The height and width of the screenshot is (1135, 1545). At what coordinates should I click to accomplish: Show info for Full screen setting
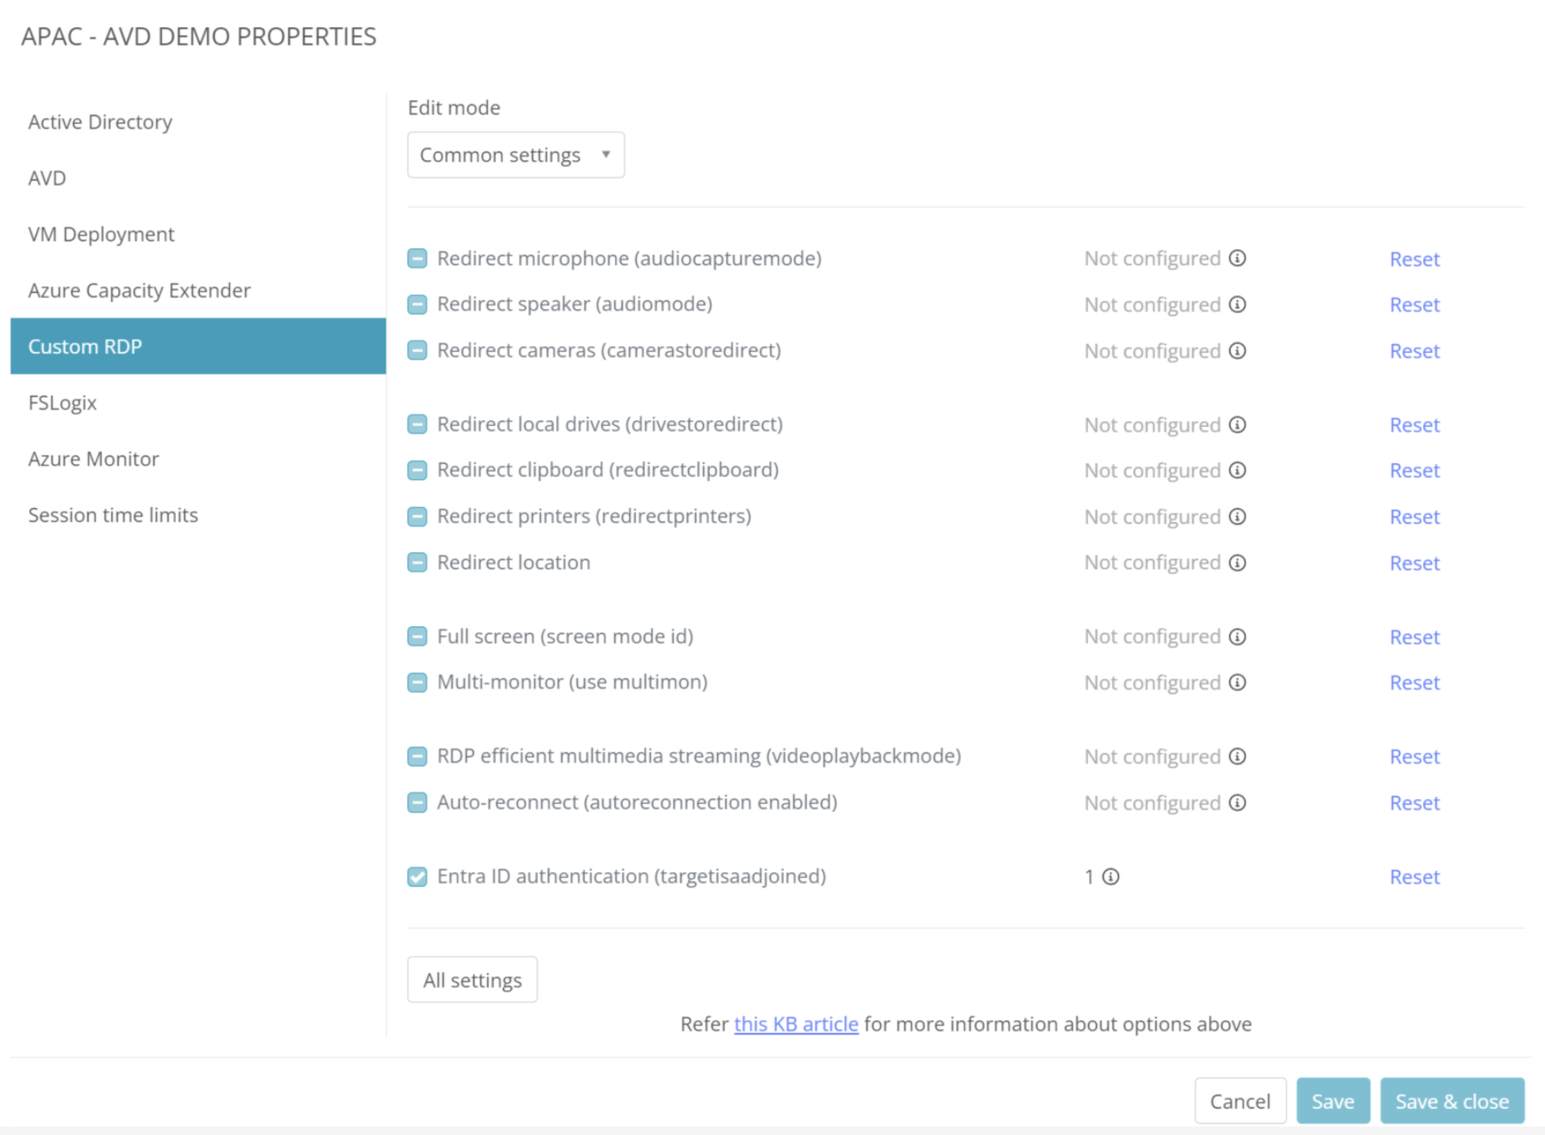pyautogui.click(x=1237, y=637)
